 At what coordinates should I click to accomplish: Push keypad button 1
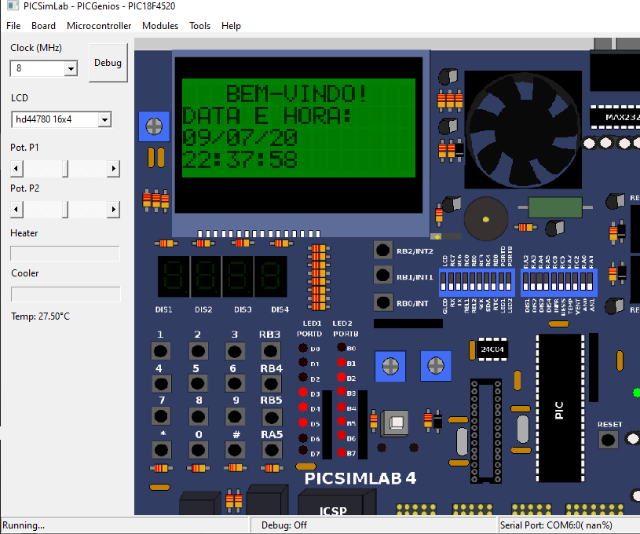pyautogui.click(x=160, y=351)
